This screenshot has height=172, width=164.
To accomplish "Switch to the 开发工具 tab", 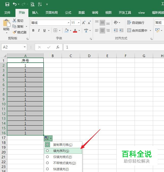I will coord(125,13).
